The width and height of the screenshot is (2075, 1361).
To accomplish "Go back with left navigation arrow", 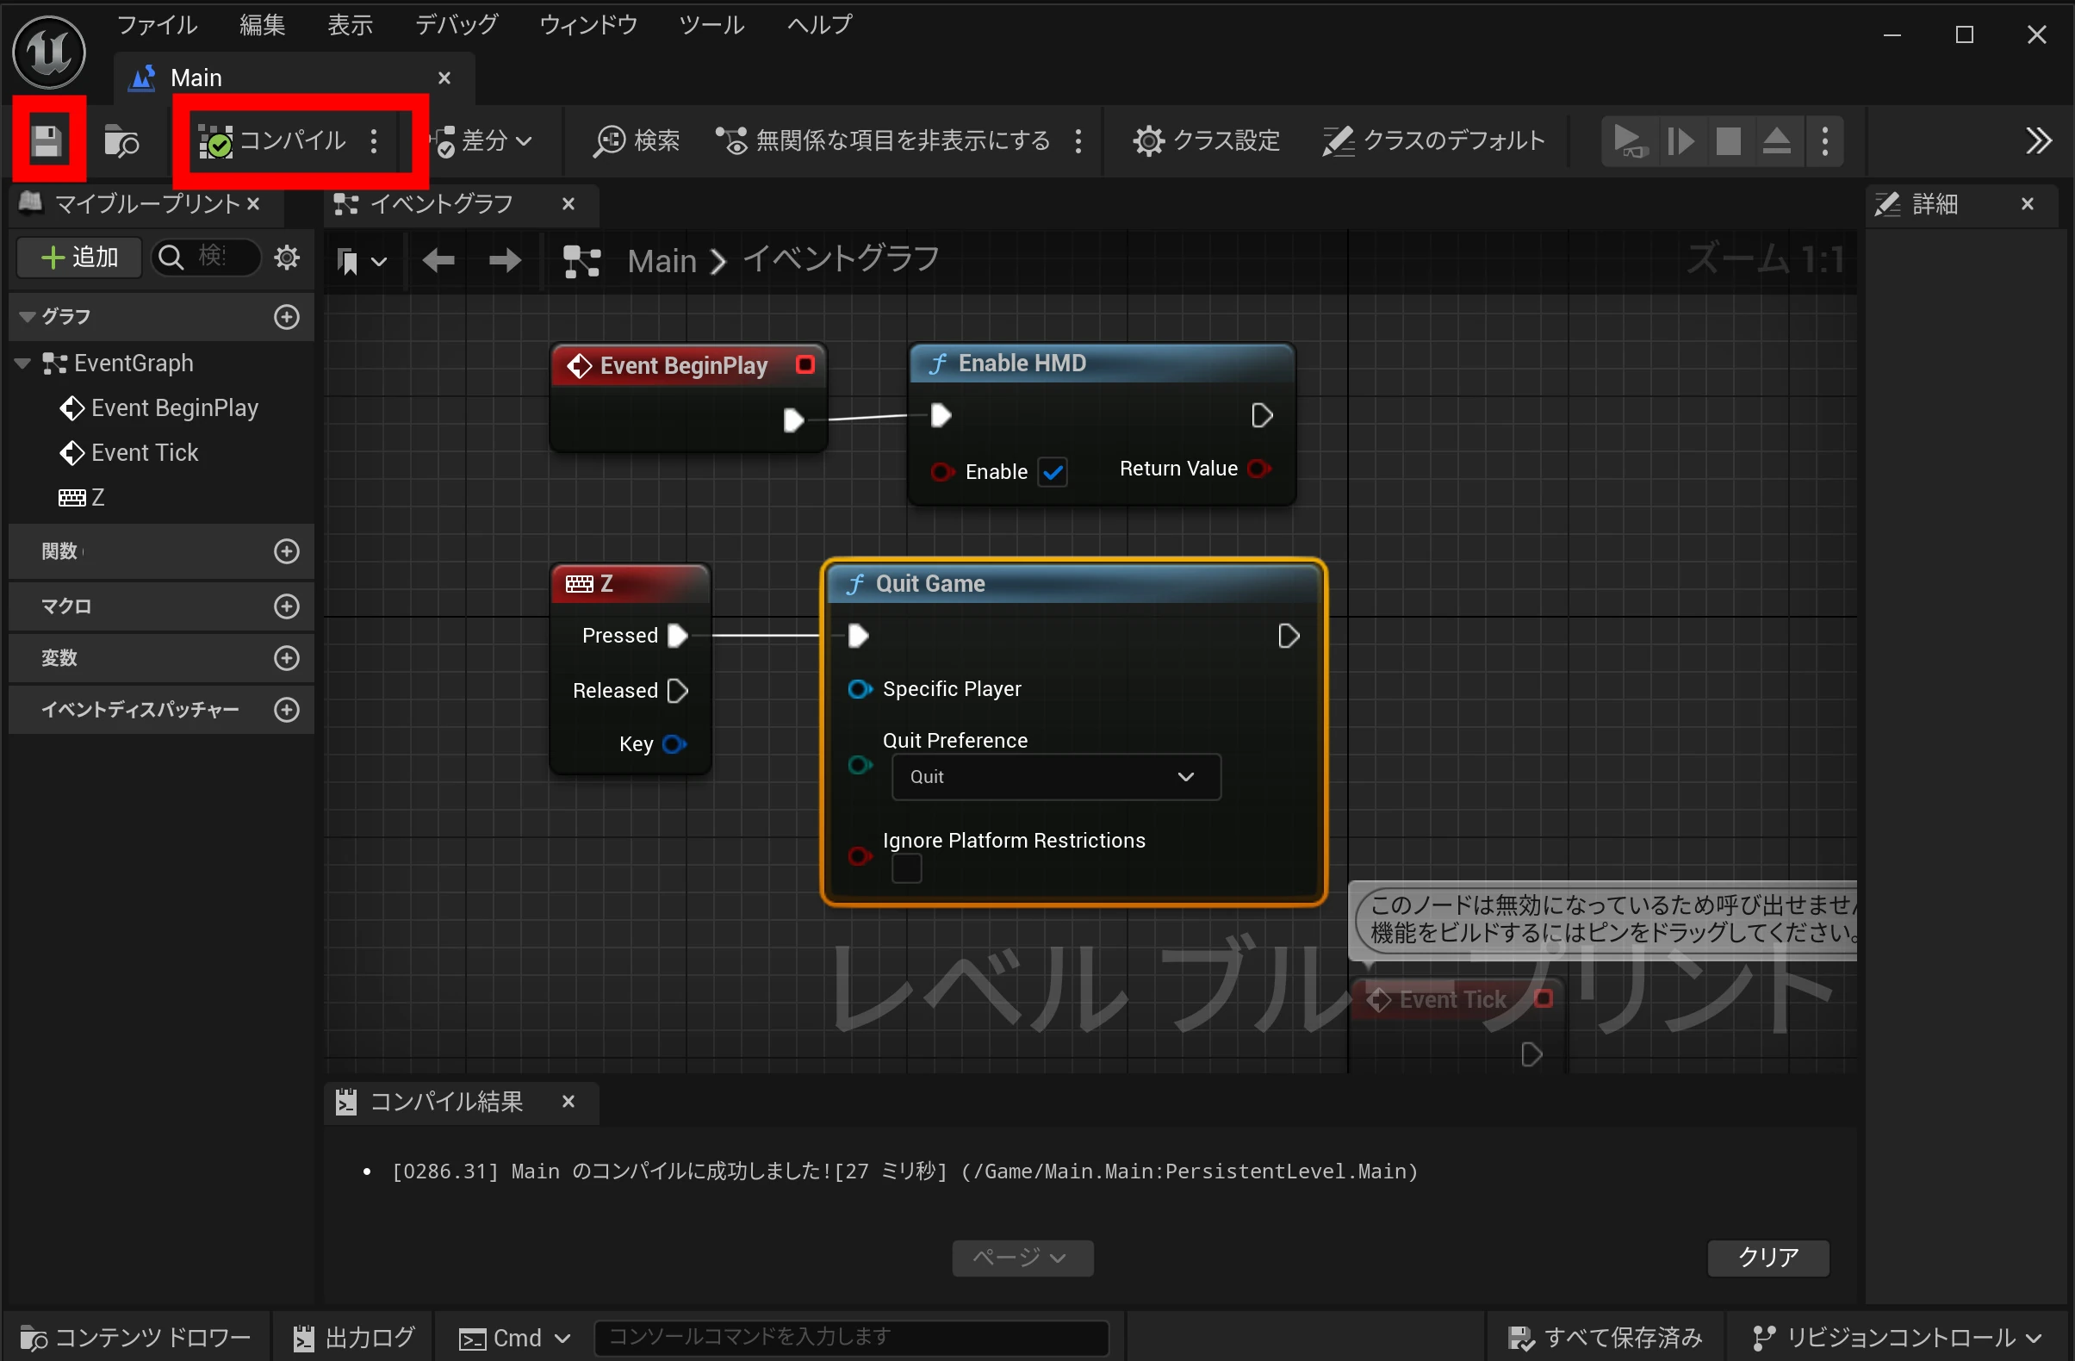I will [438, 260].
